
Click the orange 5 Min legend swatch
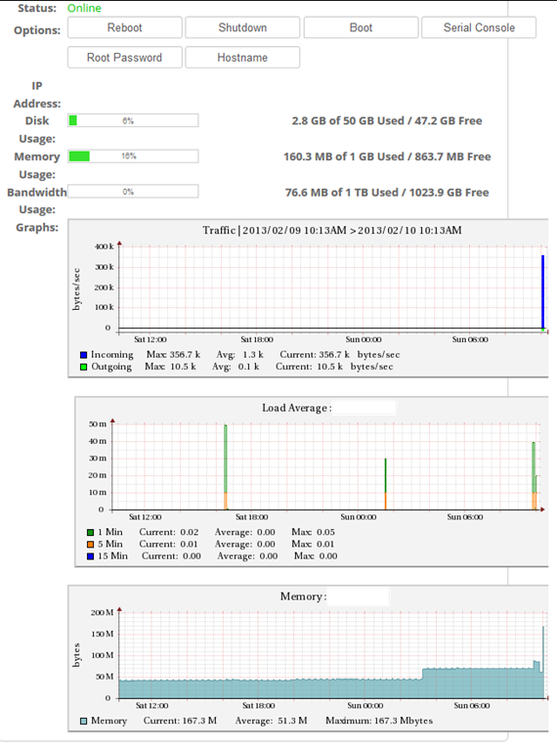click(x=91, y=544)
